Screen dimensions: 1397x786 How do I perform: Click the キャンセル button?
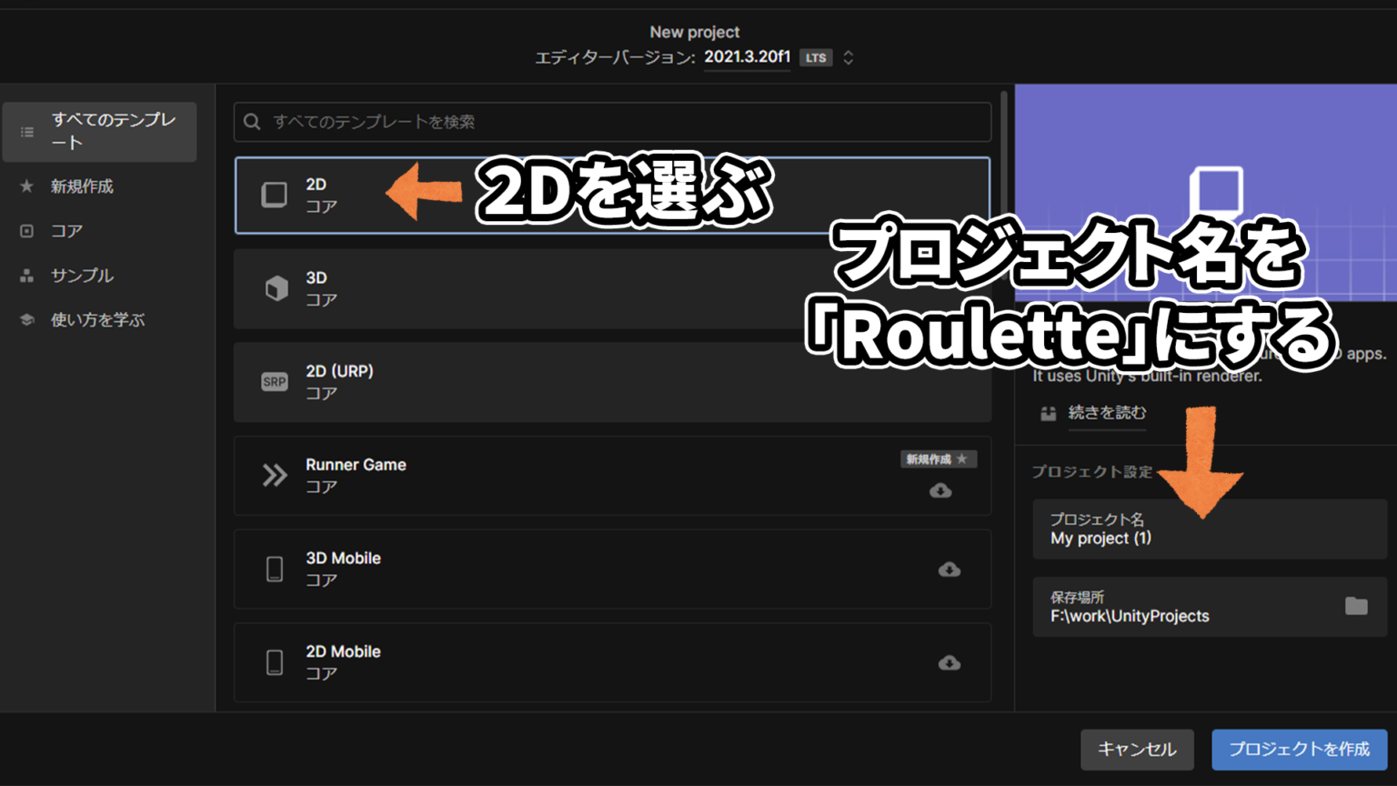pos(1137,750)
